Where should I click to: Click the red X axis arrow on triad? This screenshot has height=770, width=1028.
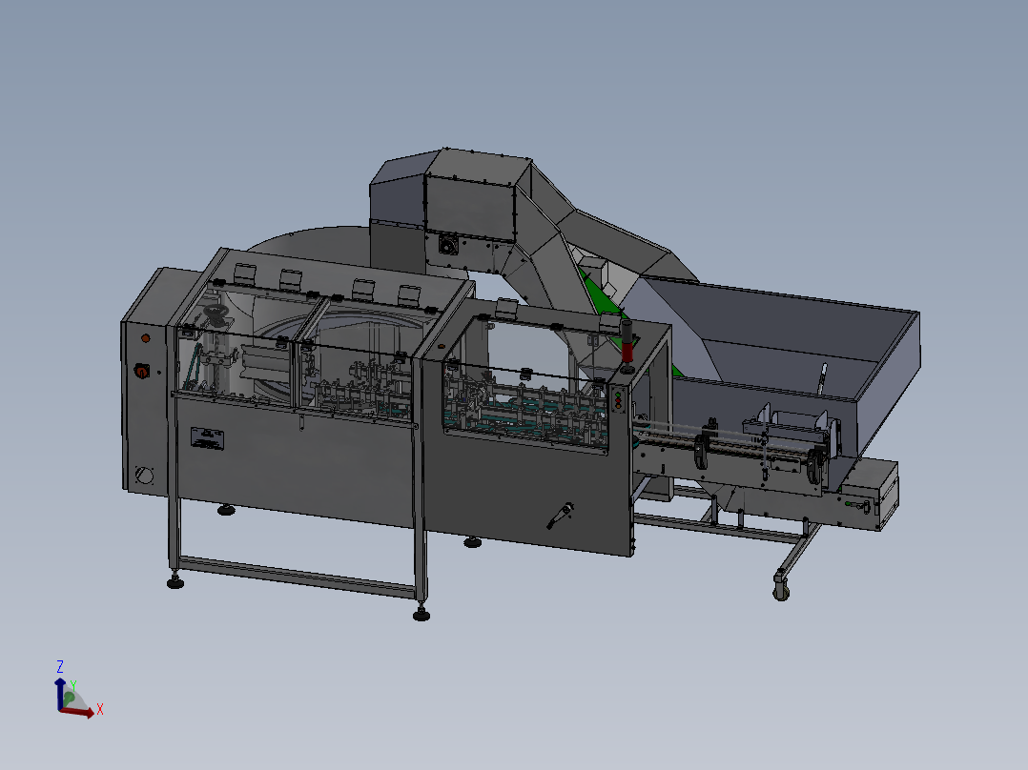77,712
